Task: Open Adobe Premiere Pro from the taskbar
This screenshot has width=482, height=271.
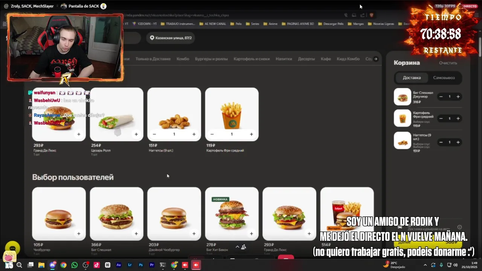Action: pos(152,265)
